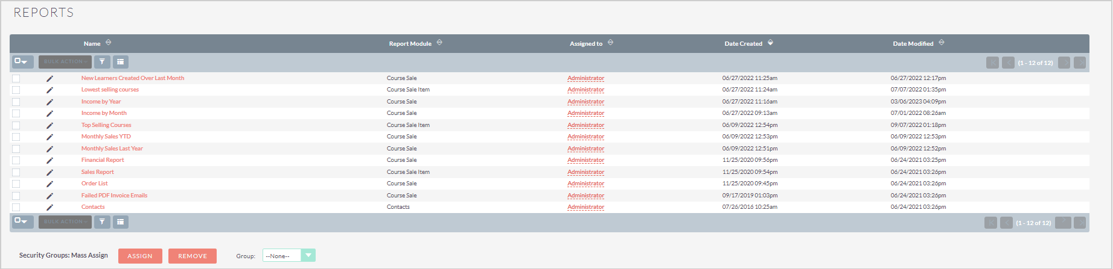Edit the Top Selling Courses report via pencil icon

(49, 125)
